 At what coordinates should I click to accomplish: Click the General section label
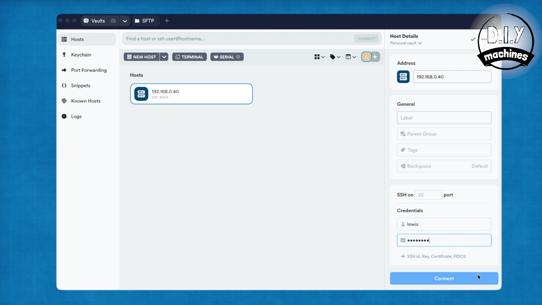tap(406, 104)
